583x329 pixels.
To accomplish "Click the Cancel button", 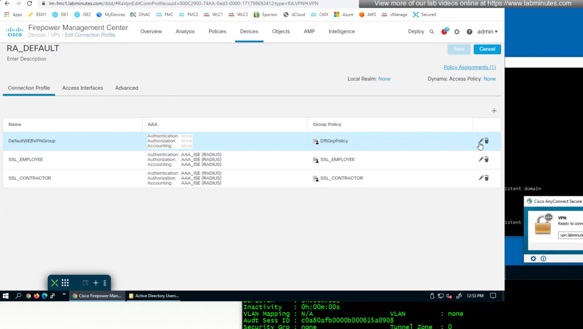I will pyautogui.click(x=487, y=49).
